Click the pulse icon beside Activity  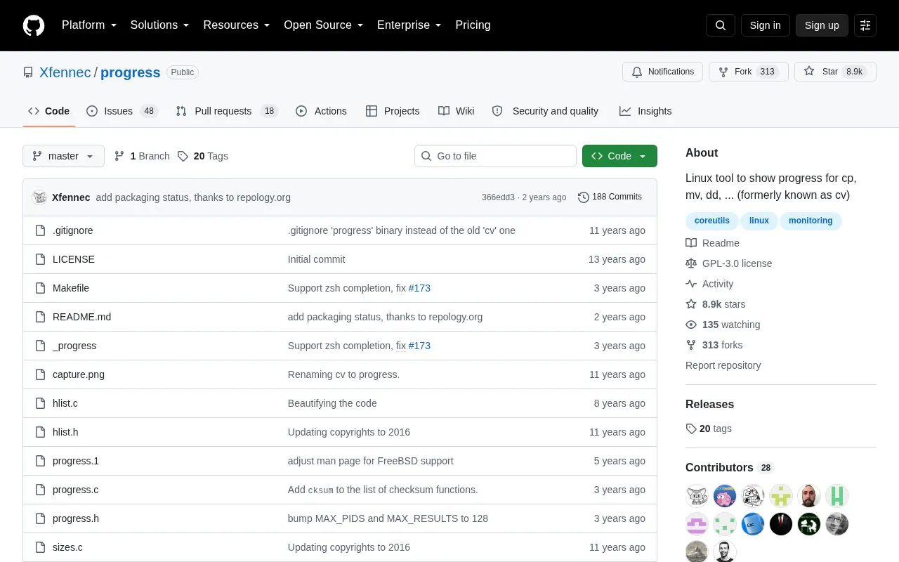pos(691,284)
